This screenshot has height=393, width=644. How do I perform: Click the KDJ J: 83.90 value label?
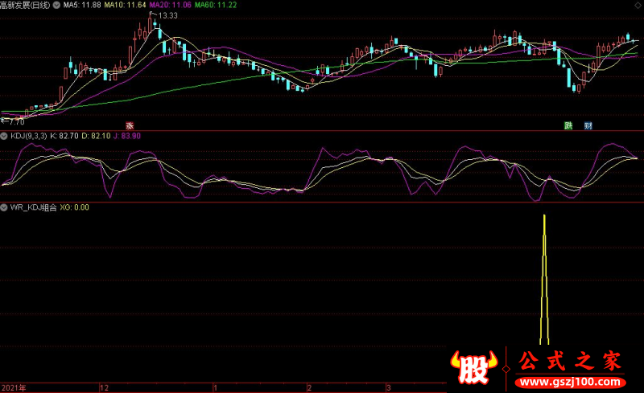[x=127, y=136]
